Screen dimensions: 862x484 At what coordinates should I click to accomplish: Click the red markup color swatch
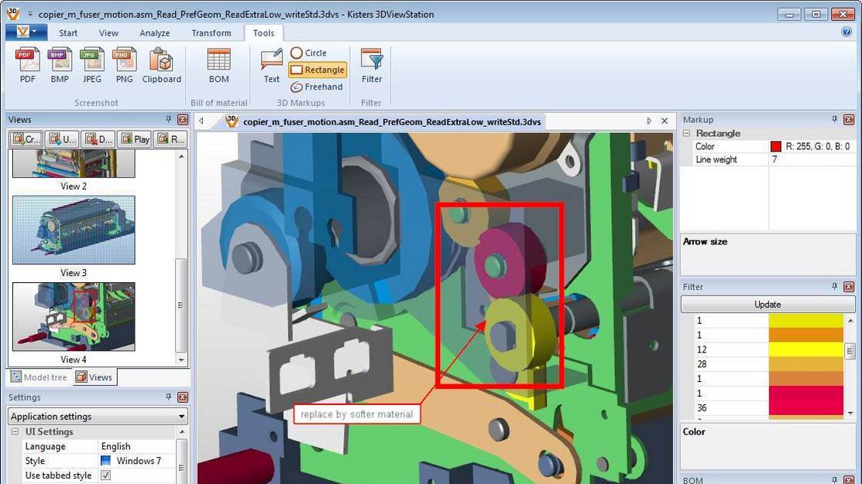pyautogui.click(x=775, y=146)
